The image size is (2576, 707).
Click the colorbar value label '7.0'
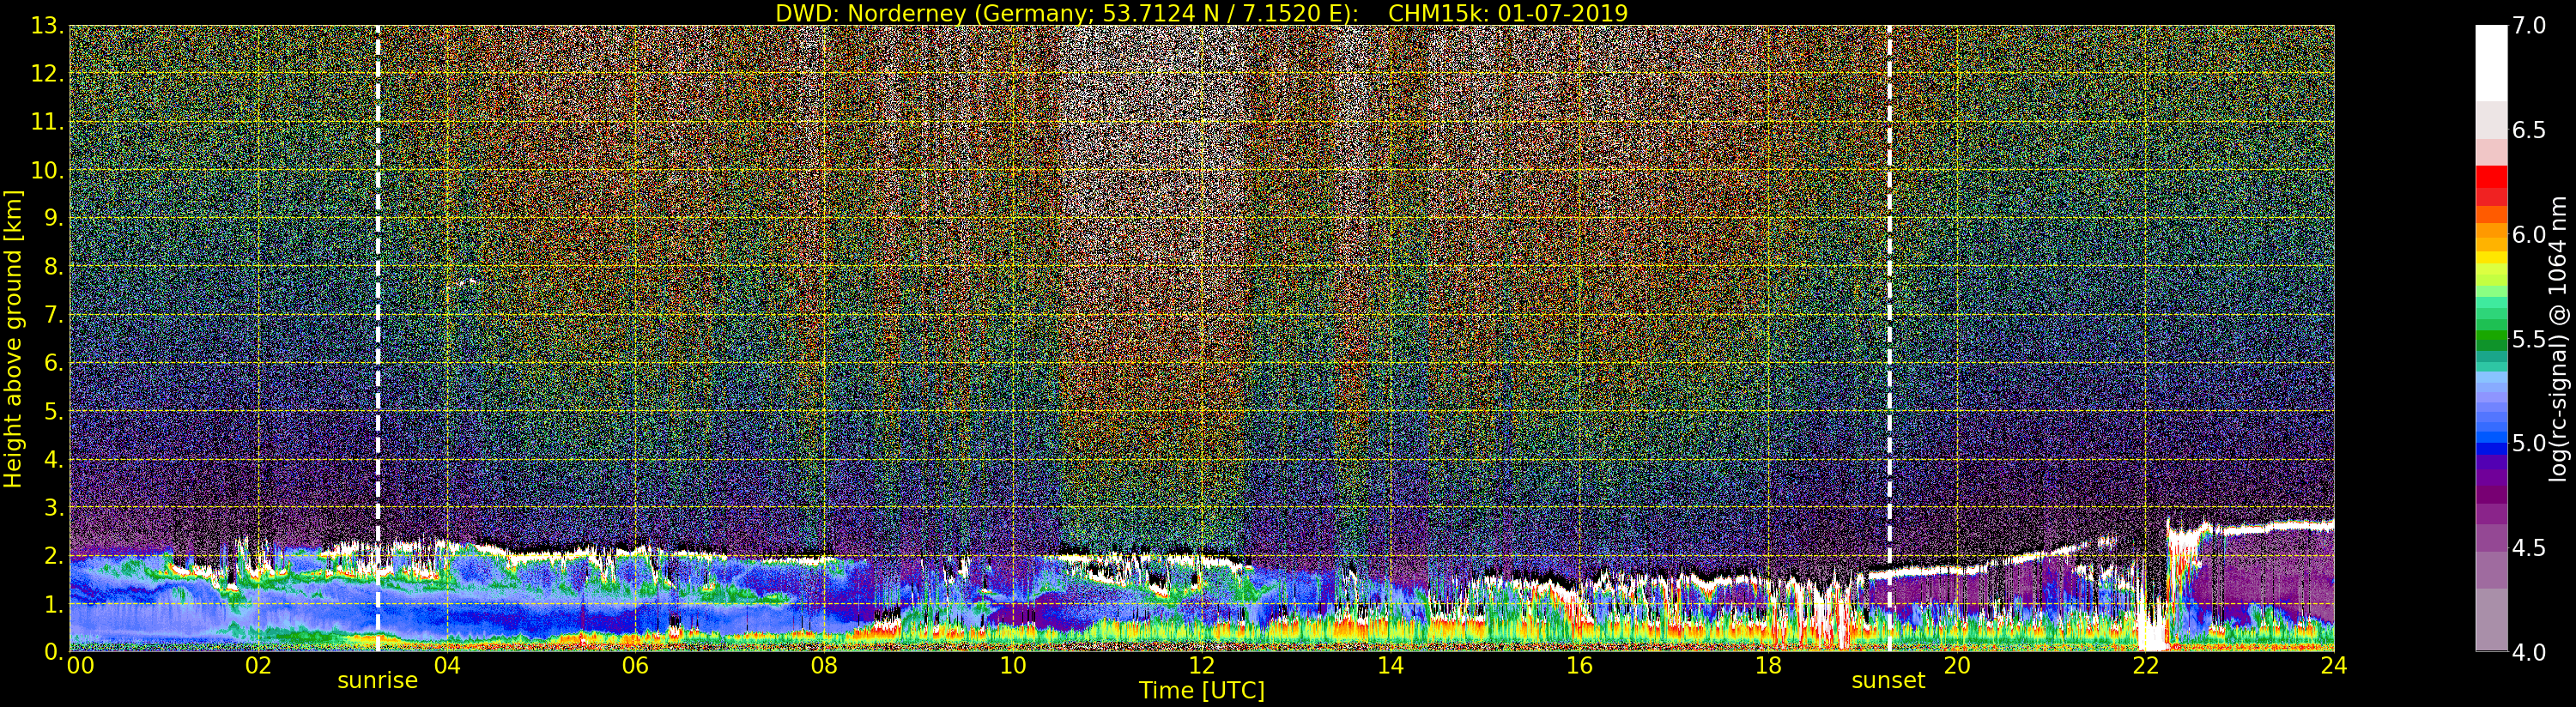click(2529, 26)
